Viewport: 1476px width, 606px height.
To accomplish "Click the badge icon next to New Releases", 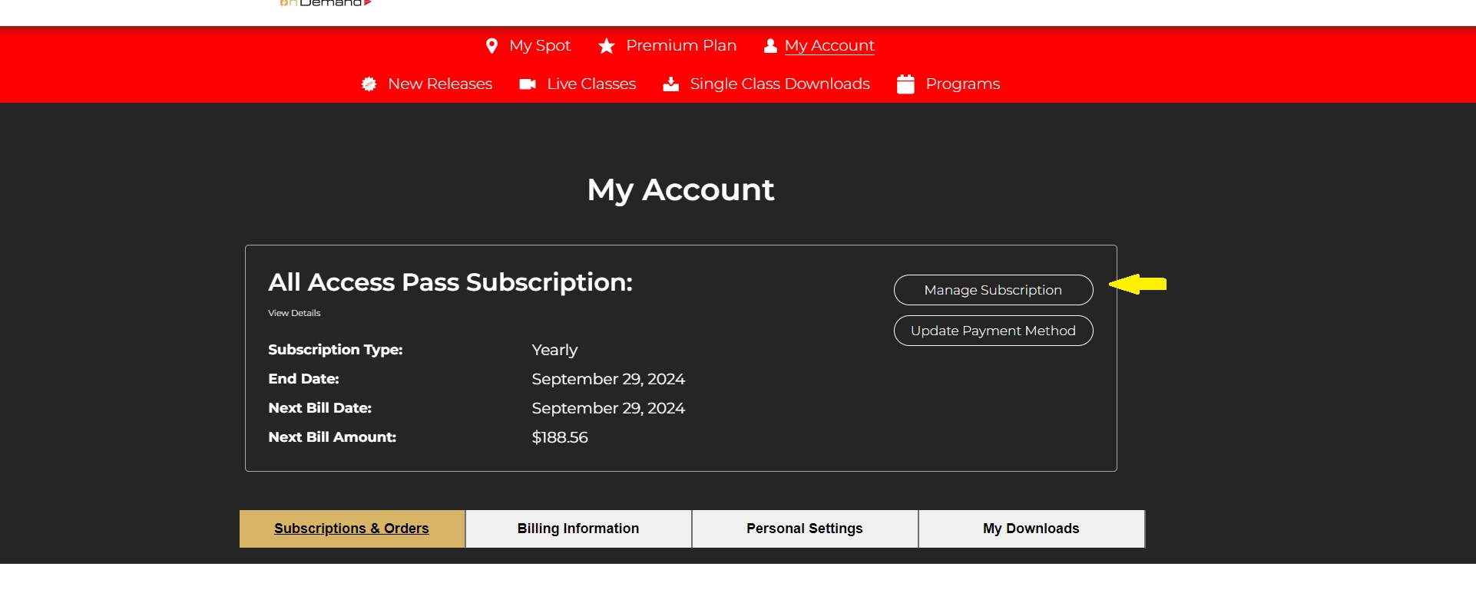I will click(369, 84).
